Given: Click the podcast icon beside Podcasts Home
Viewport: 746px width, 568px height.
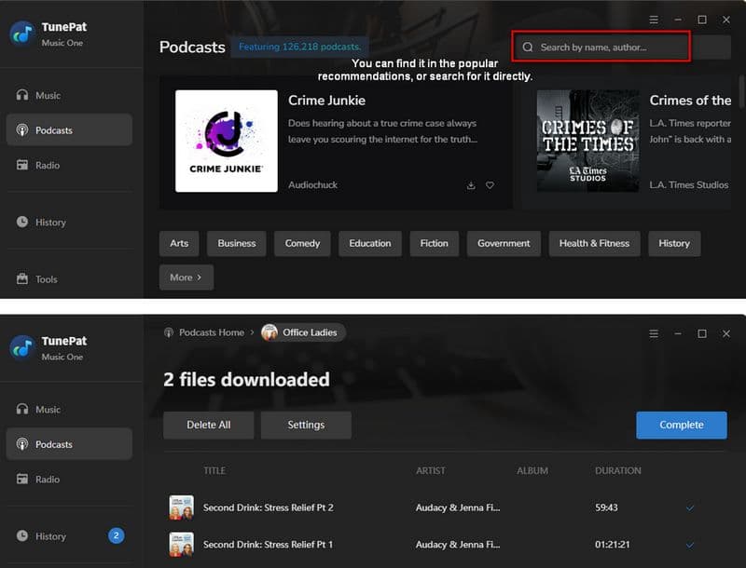Looking at the screenshot, I should coord(169,332).
